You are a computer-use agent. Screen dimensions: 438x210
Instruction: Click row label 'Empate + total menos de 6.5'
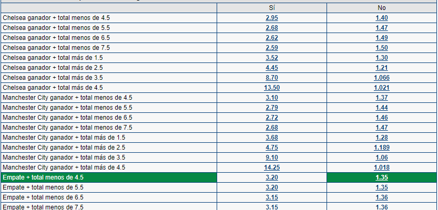click(43, 197)
